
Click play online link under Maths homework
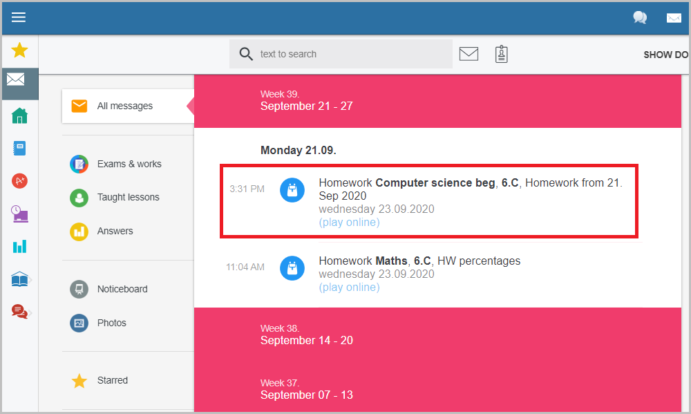pos(349,287)
